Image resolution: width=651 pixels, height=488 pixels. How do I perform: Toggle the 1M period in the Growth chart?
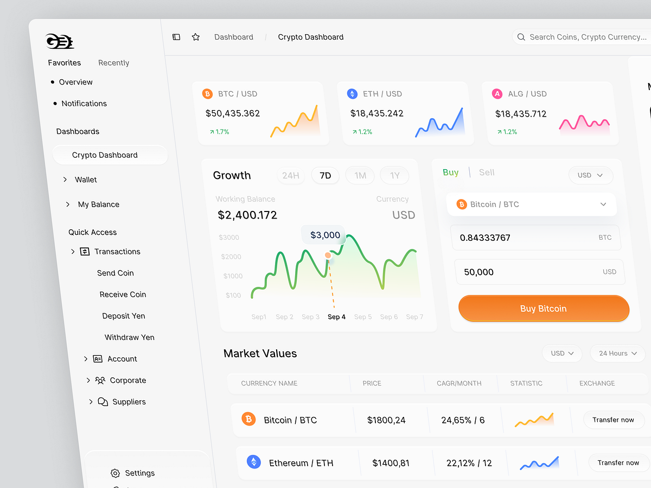[x=360, y=175]
